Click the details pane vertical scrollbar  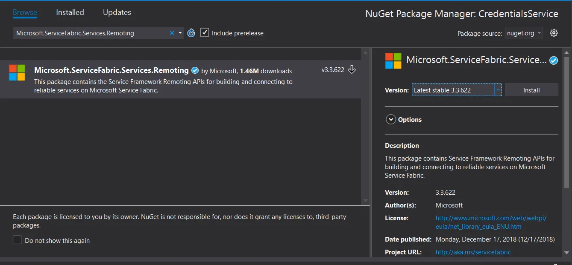pos(566,124)
